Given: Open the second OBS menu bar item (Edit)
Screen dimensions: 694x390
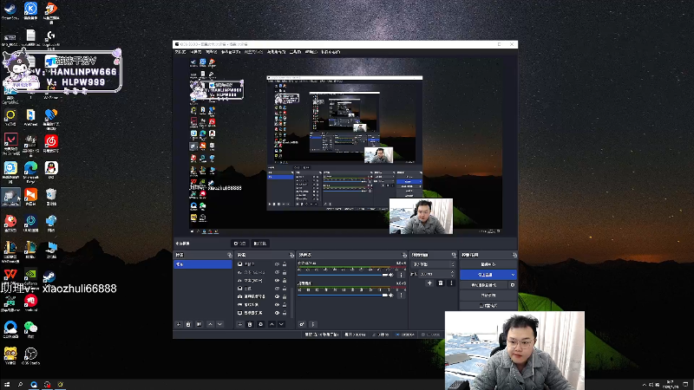Looking at the screenshot, I should click(196, 52).
